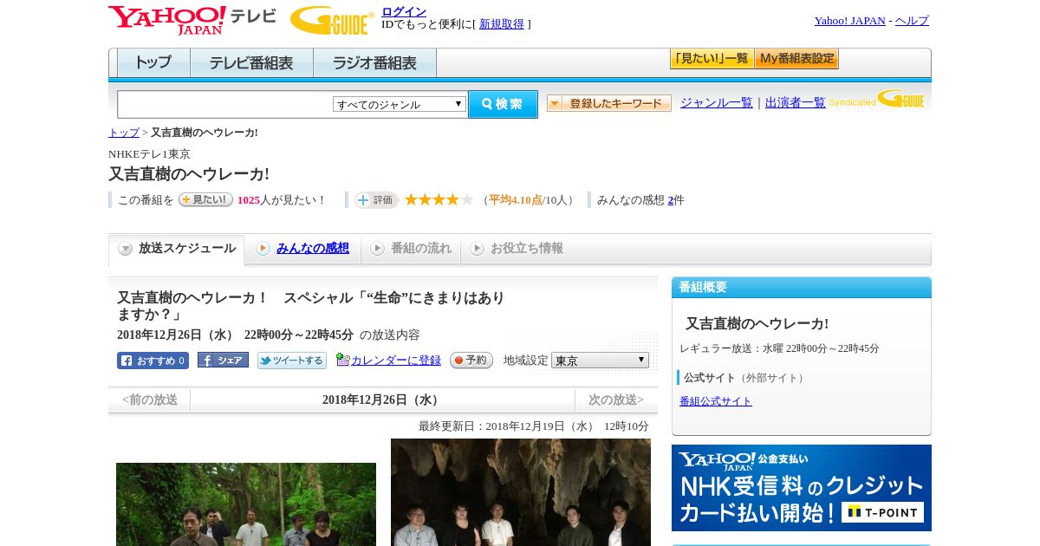1040x546 pixels.
Task: Focus the keyword search input field
Action: pyautogui.click(x=225, y=104)
